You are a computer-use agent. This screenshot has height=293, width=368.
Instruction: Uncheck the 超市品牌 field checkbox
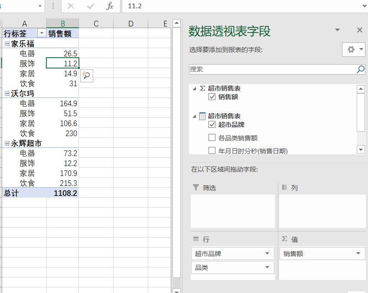pos(212,125)
